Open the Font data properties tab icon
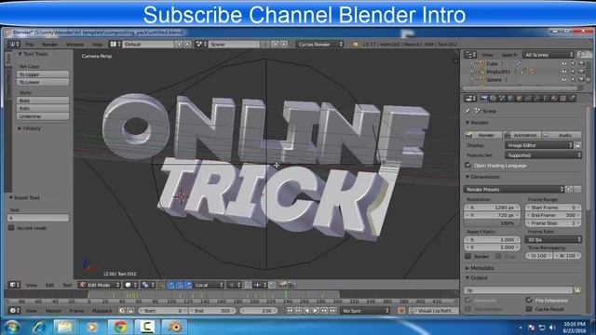Viewport: 596px width, 335px height. 546,99
